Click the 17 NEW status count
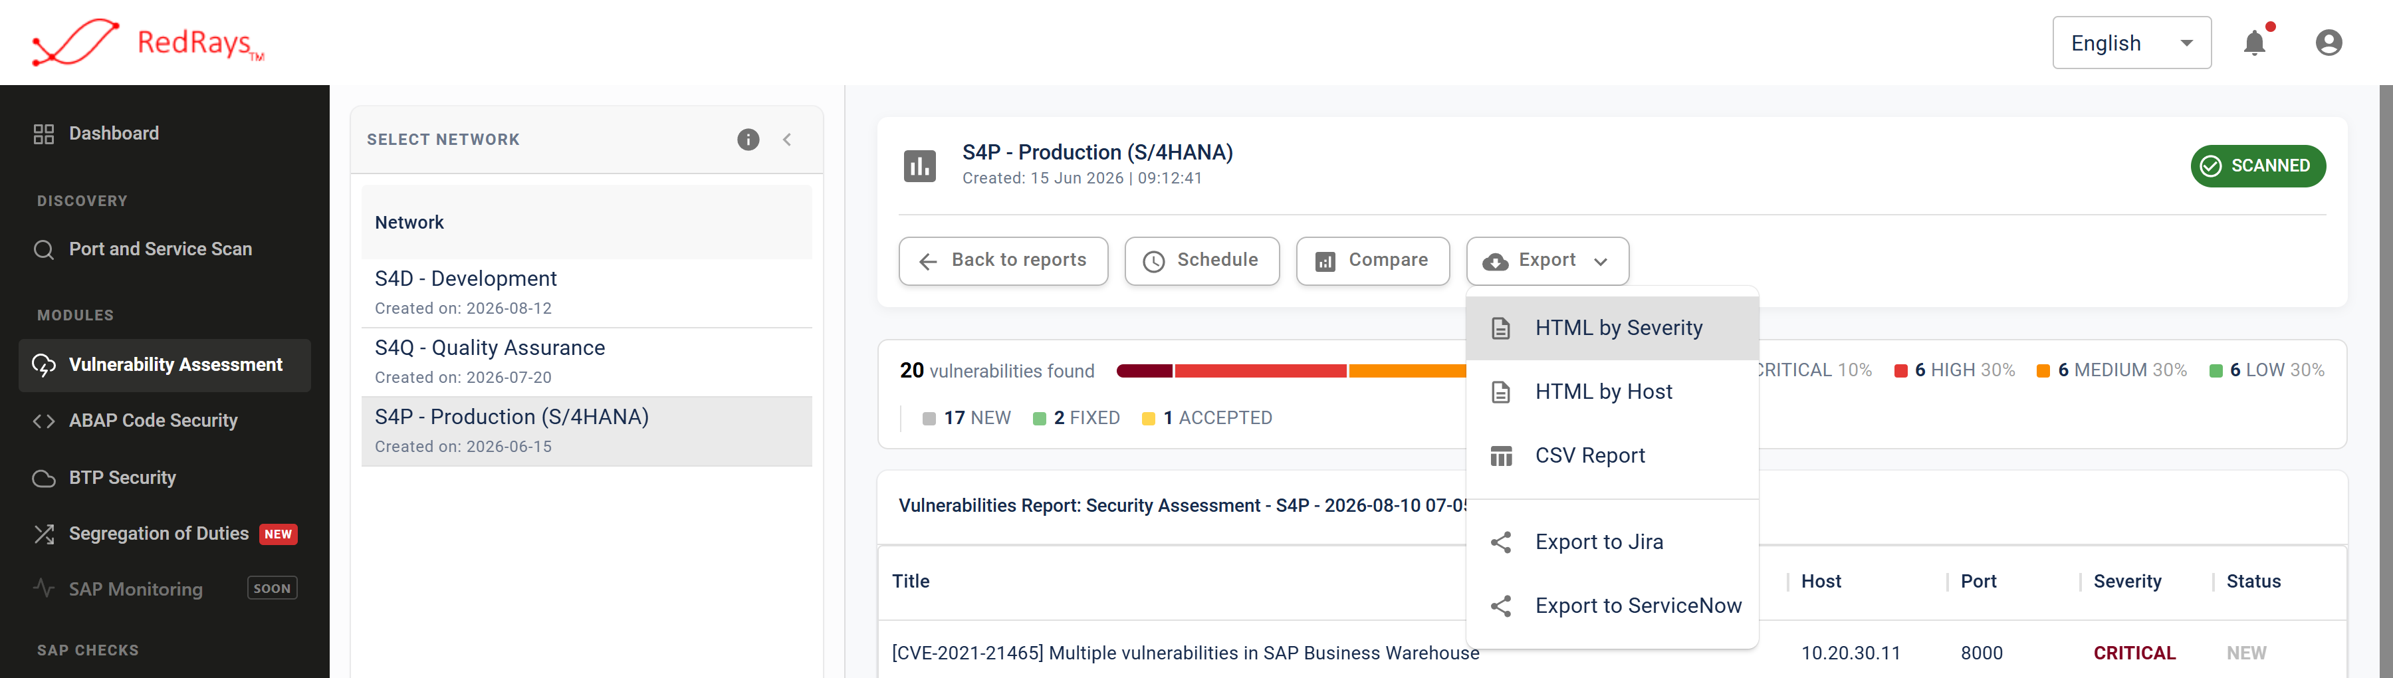Screen dimensions: 2393x678 (966, 418)
